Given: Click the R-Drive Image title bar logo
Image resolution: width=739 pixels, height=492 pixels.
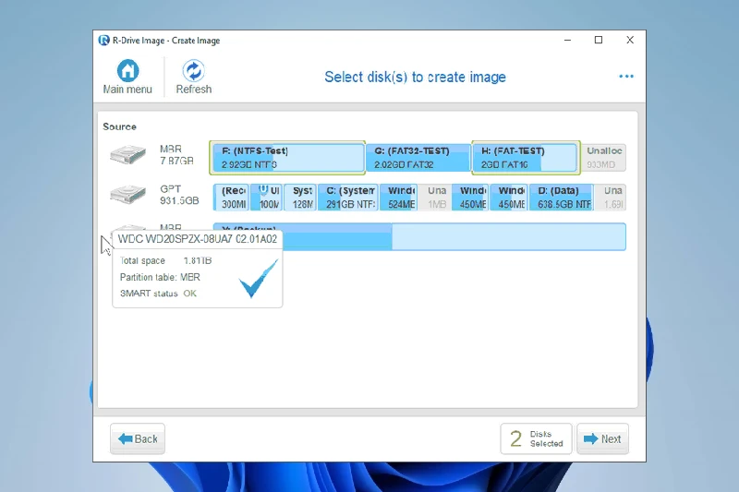Looking at the screenshot, I should pos(103,40).
